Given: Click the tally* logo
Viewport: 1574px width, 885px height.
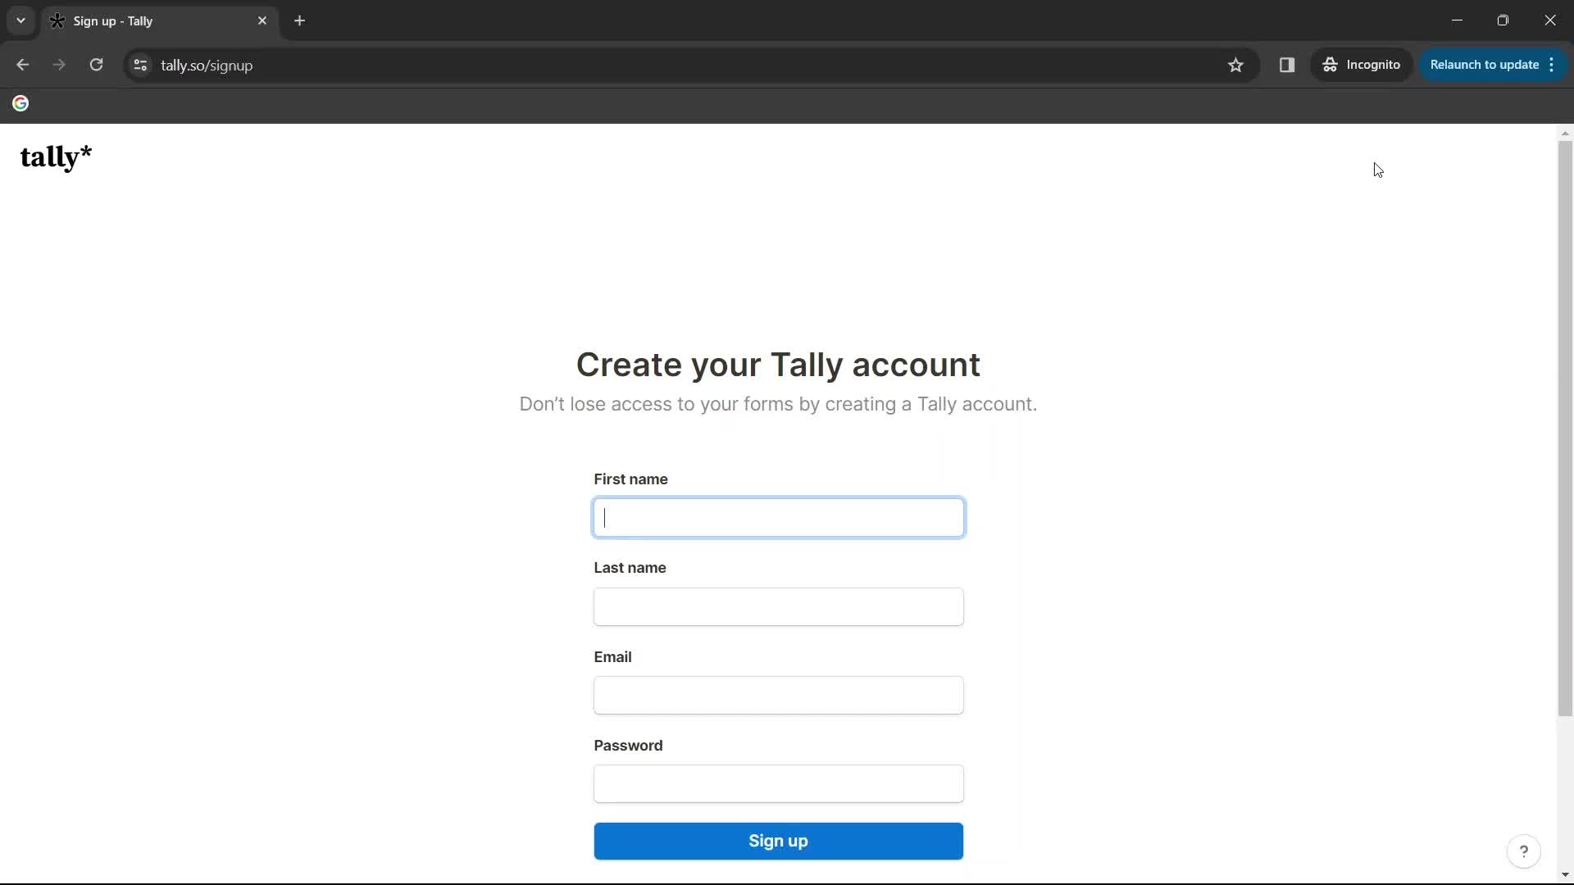Looking at the screenshot, I should point(55,158).
